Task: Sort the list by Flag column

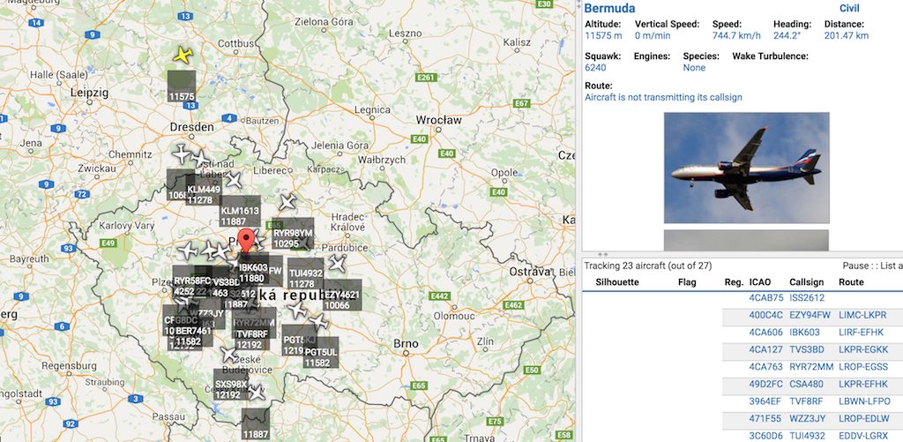Action: point(687,282)
